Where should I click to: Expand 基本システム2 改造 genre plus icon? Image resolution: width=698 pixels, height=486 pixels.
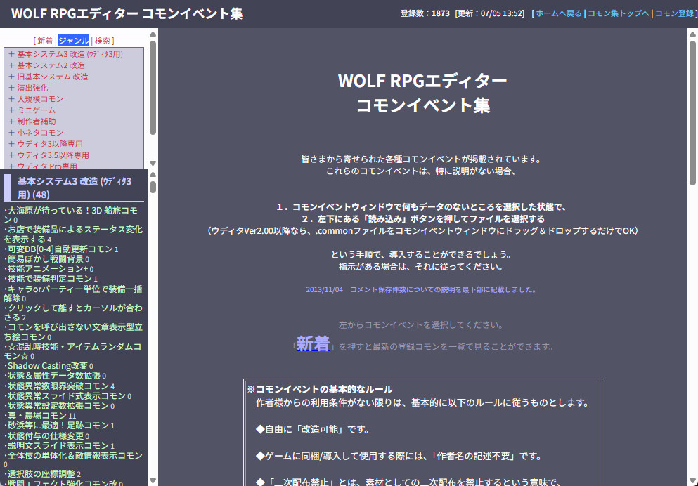[11, 65]
